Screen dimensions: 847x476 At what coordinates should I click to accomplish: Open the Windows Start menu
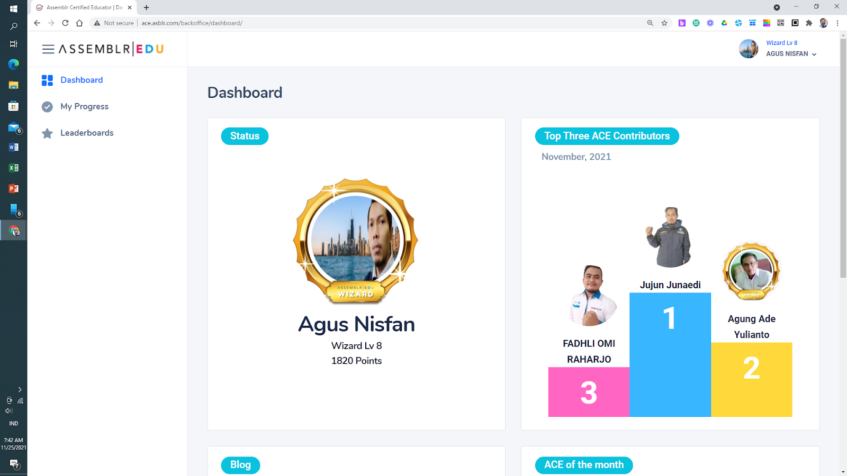[14, 8]
